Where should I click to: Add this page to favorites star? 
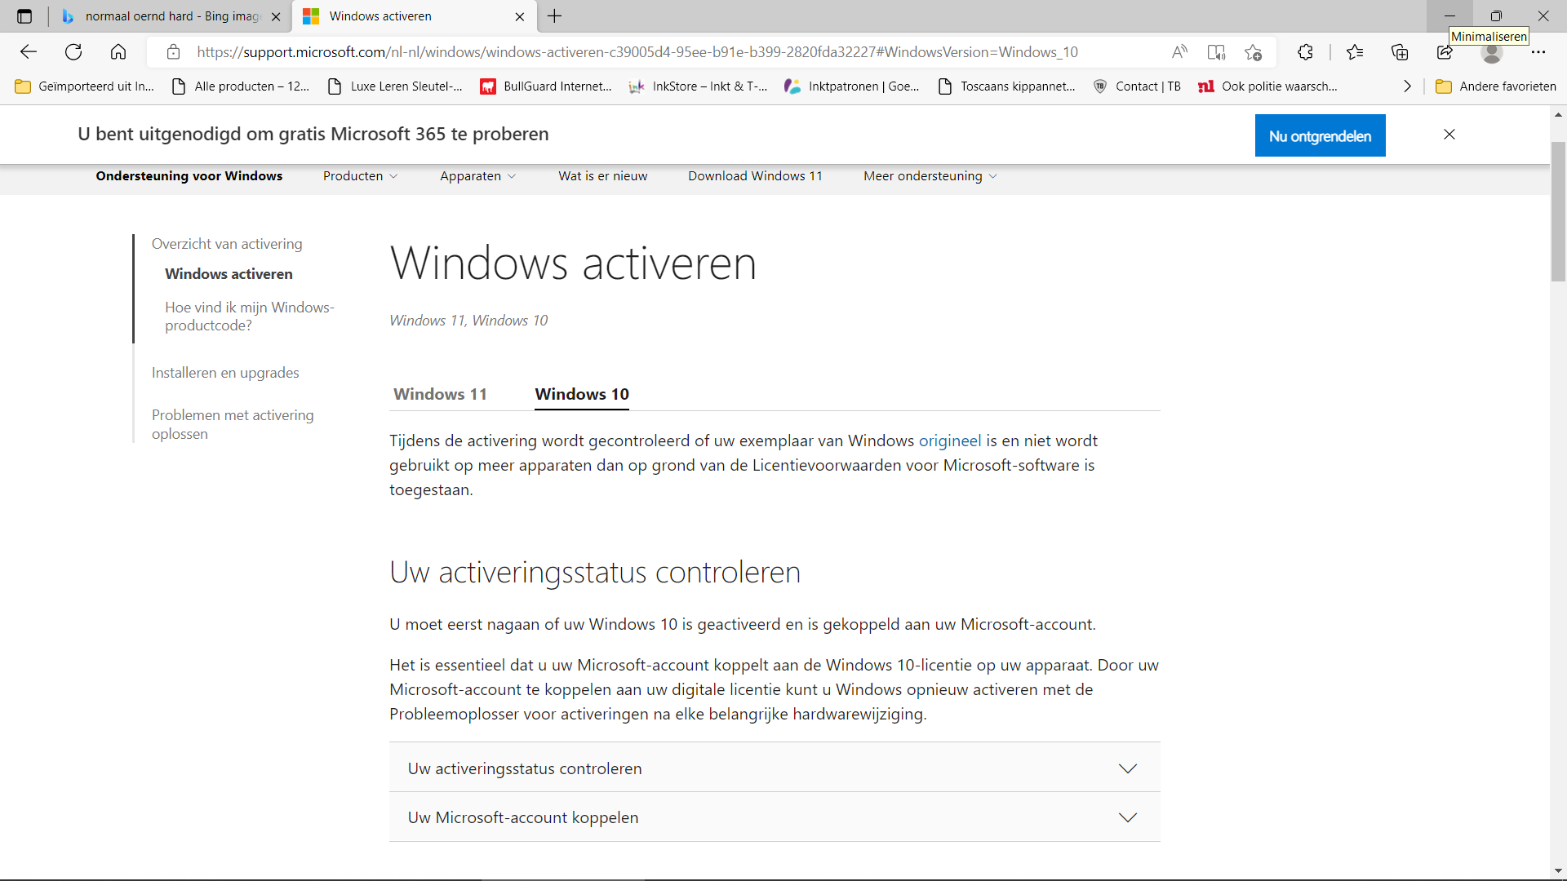(1254, 52)
